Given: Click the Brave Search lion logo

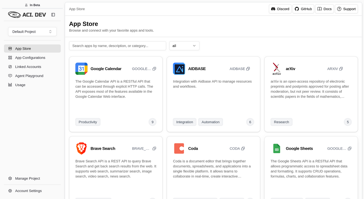Looking at the screenshot, I should click(81, 148).
